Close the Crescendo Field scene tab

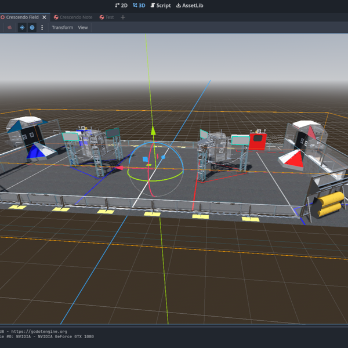[43, 17]
